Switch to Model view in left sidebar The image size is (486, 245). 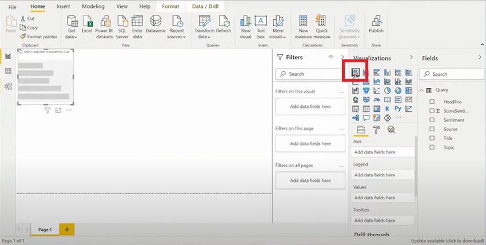click(x=9, y=86)
